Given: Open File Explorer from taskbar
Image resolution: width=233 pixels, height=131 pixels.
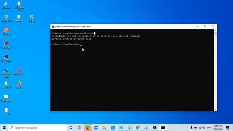Looking at the screenshot, I should pyautogui.click(x=104, y=128).
